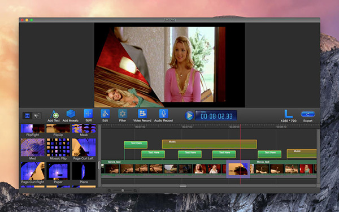This screenshot has height=212, width=339.
Task: Start Audio Record with the microphone icon
Action: pyautogui.click(x=164, y=114)
